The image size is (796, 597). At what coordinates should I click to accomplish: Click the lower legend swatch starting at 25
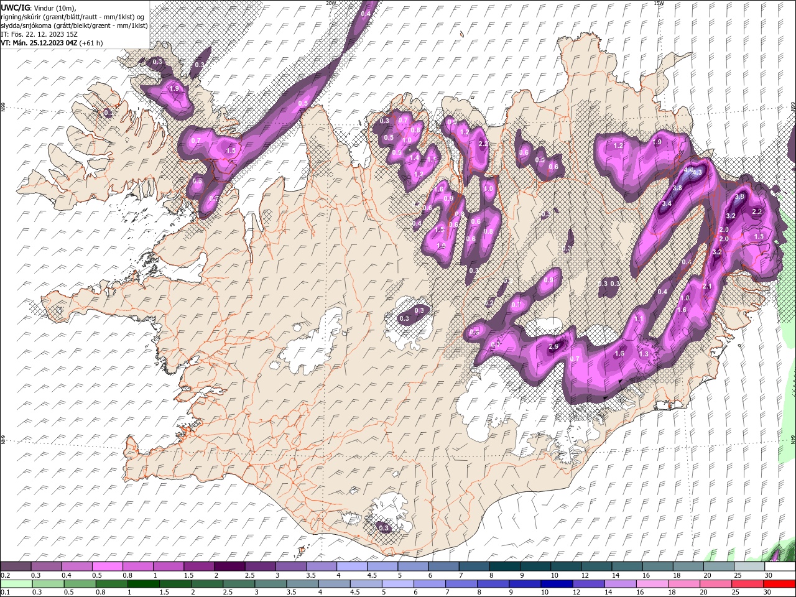pos(747,584)
